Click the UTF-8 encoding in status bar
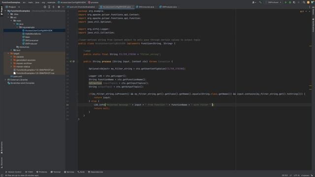315x177 pixels. (x=296, y=176)
